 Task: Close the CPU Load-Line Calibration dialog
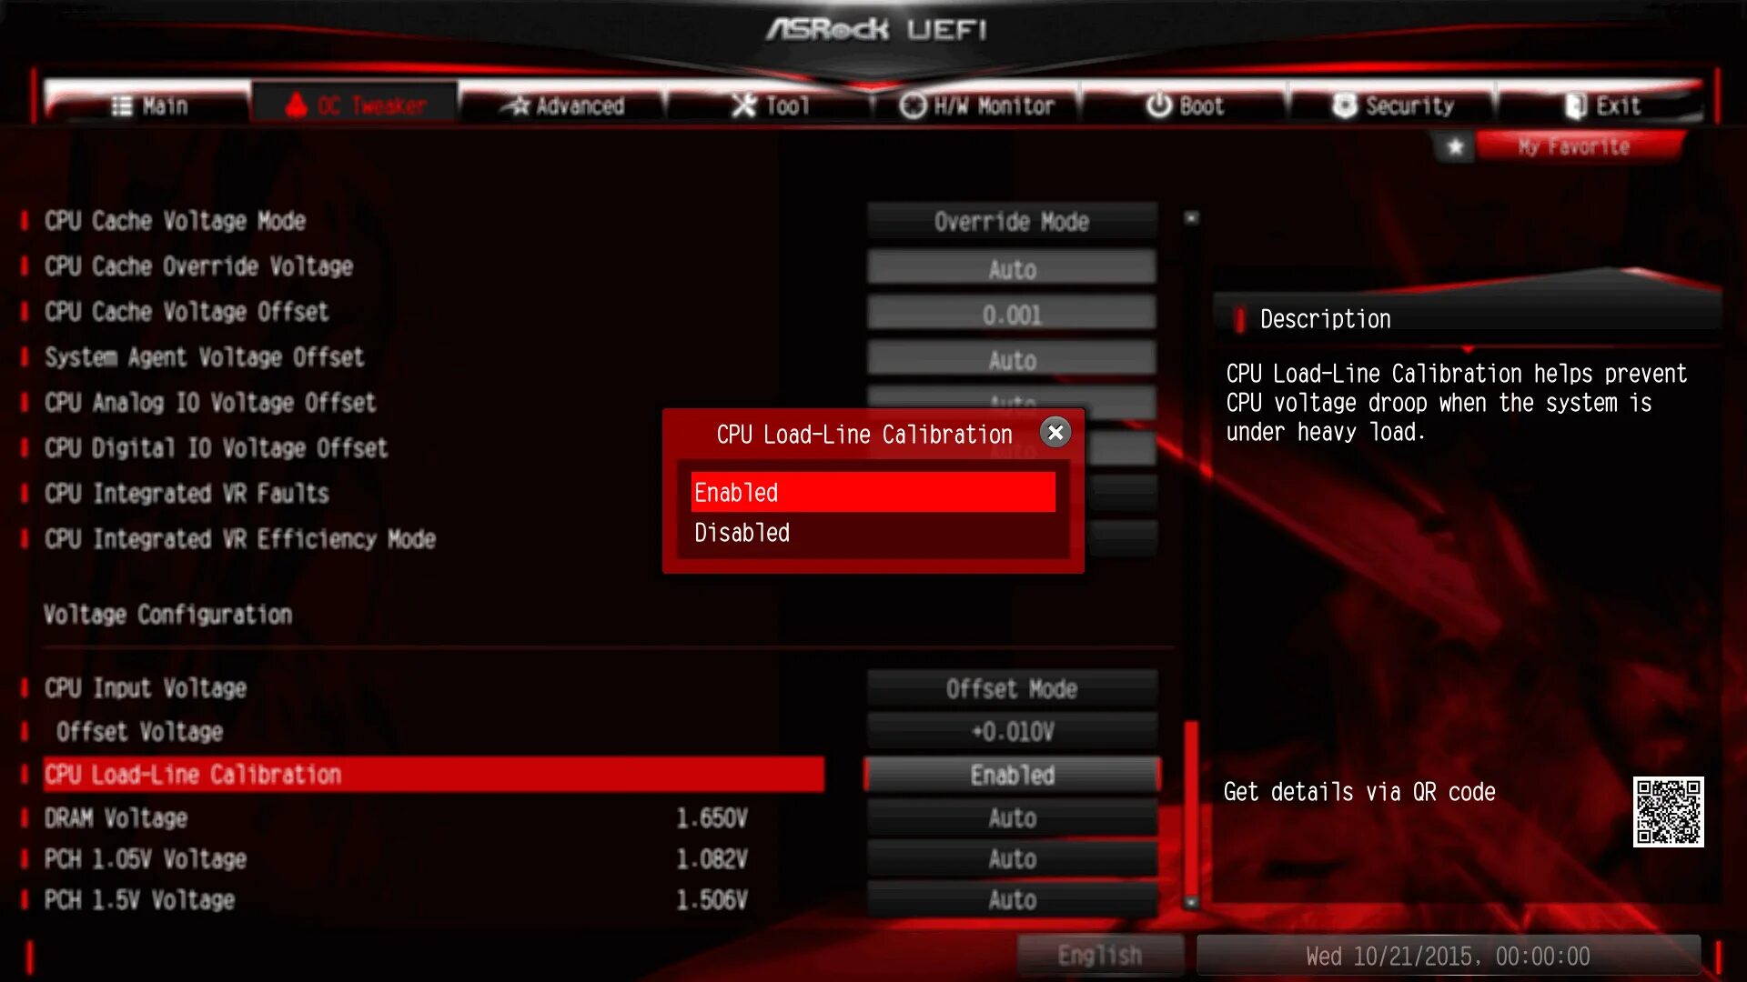tap(1055, 433)
